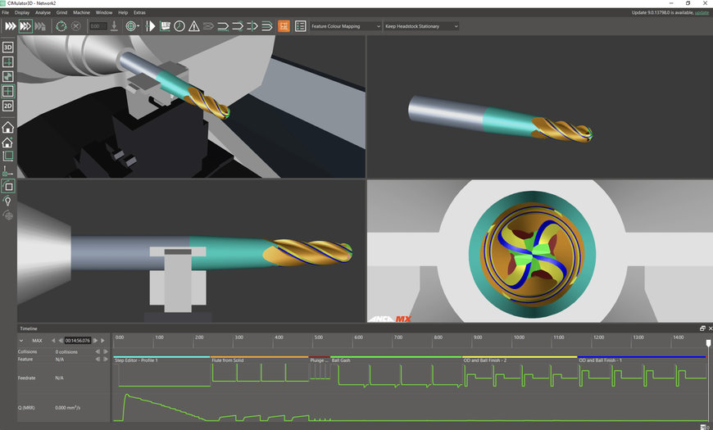The height and width of the screenshot is (430, 713).
Task: Click the step-down download arrow icon
Action: (x=114, y=26)
